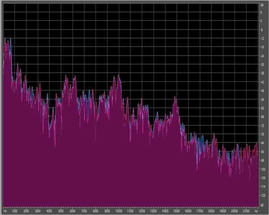
Task: Click the 6 dB scale label
Action: [x=261, y=13]
